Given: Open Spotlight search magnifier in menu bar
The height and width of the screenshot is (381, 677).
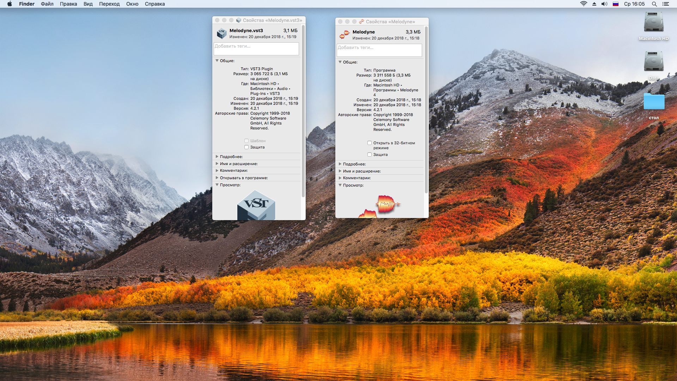Looking at the screenshot, I should (654, 4).
